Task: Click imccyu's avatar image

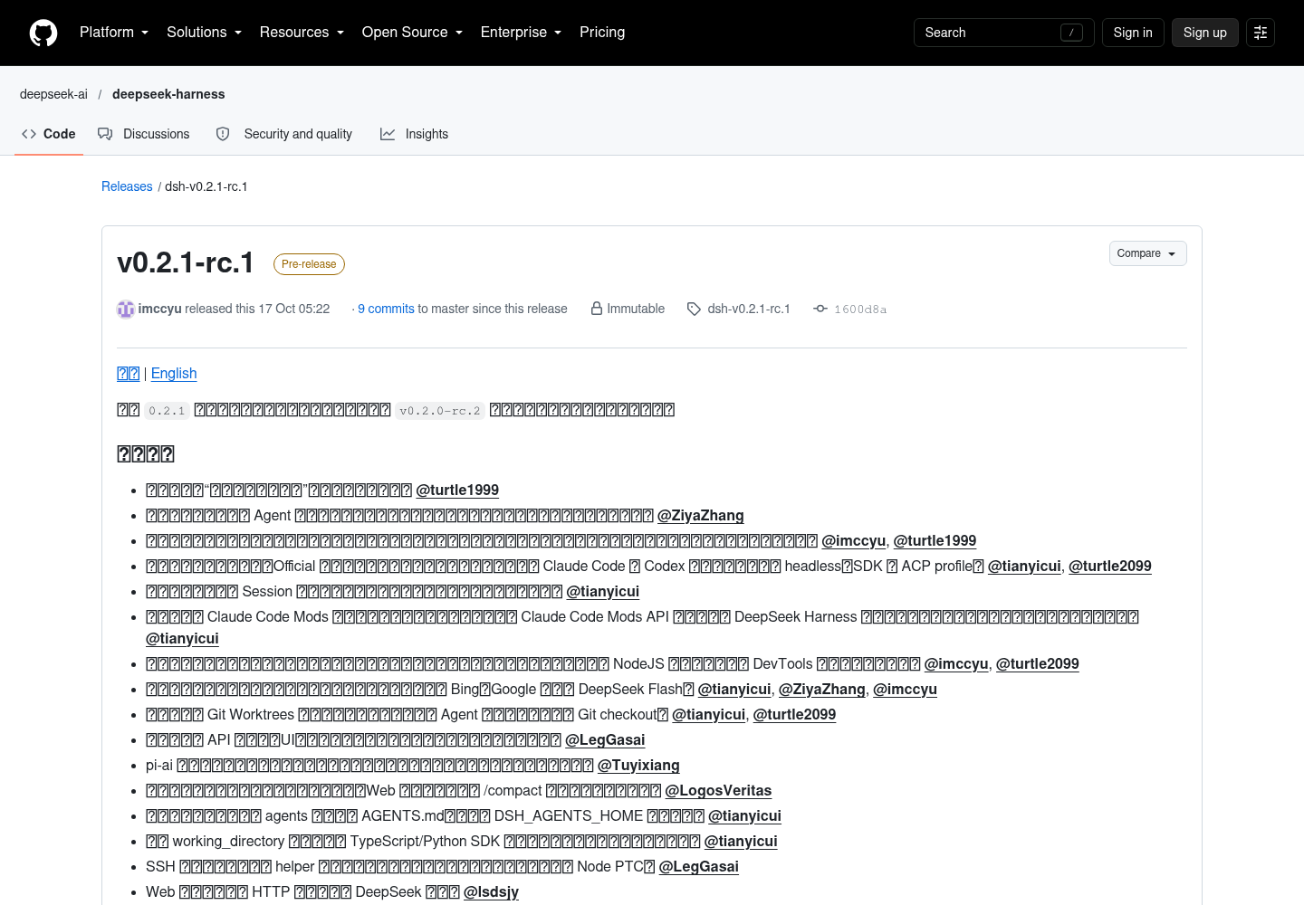Action: (126, 310)
